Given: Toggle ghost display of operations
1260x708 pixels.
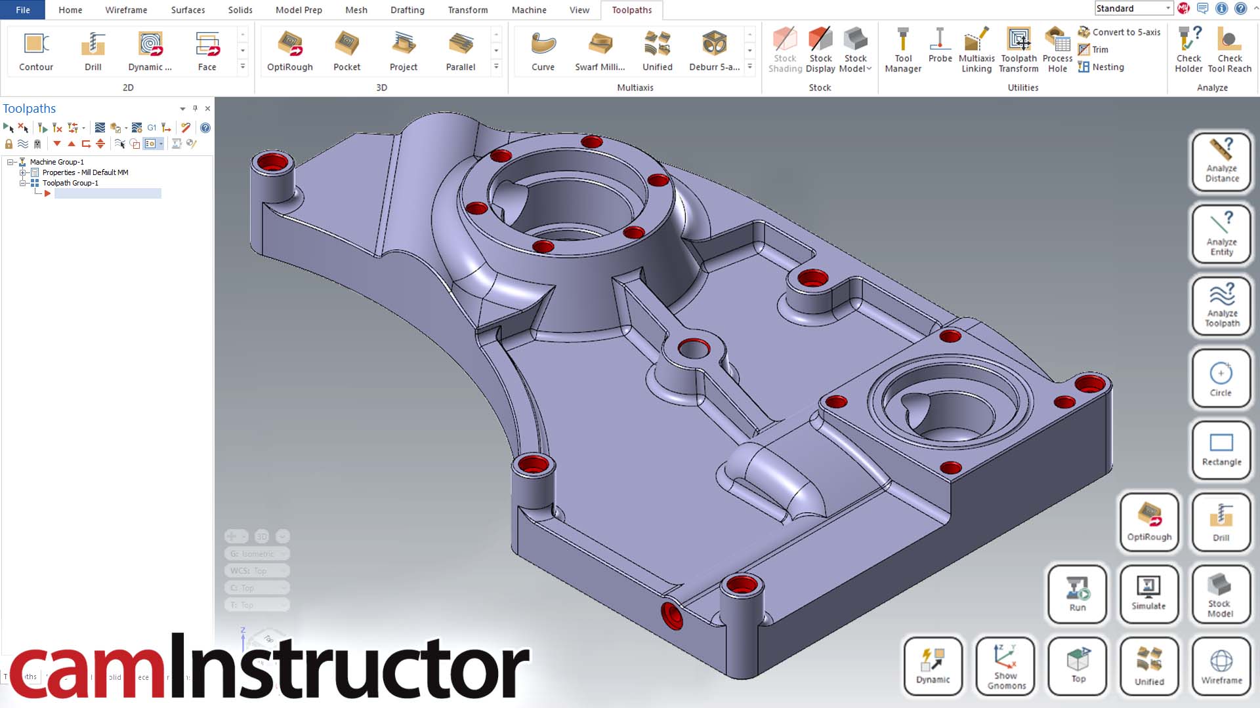Looking at the screenshot, I should (37, 144).
